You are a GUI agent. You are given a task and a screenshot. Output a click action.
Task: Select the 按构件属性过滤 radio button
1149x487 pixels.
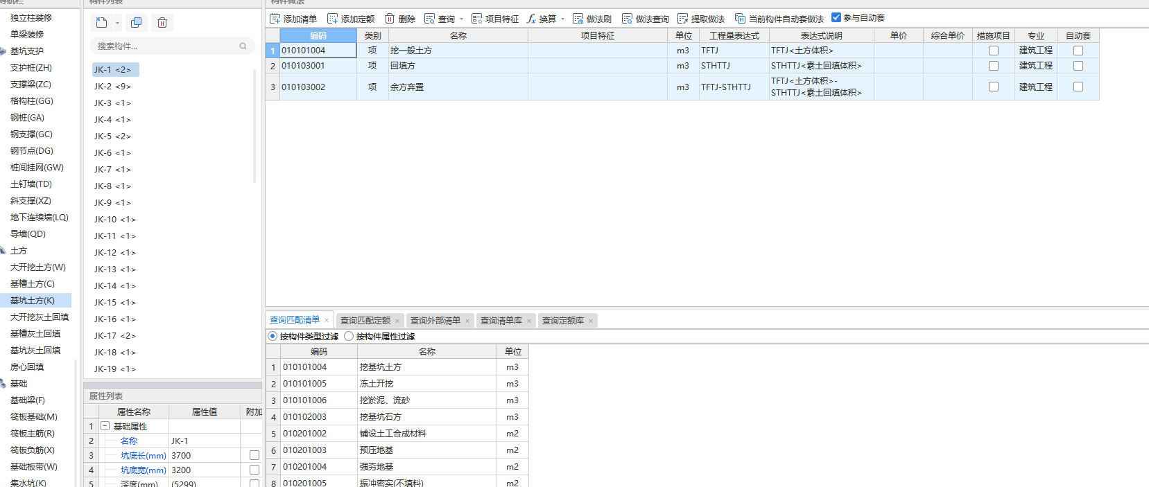pos(349,336)
